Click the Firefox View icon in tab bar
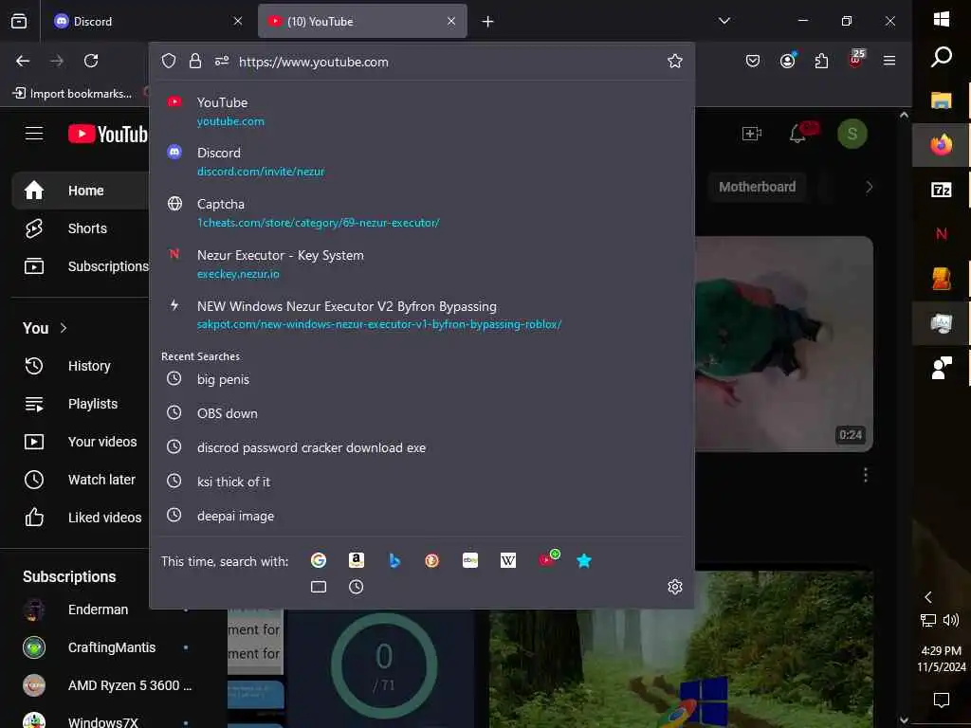 pos(19,21)
